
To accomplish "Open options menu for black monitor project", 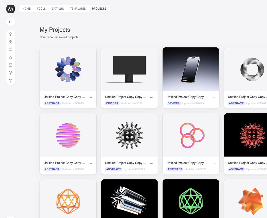I will coord(152,97).
